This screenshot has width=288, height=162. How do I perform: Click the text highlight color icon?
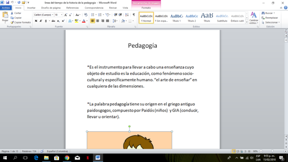[x=76, y=21]
